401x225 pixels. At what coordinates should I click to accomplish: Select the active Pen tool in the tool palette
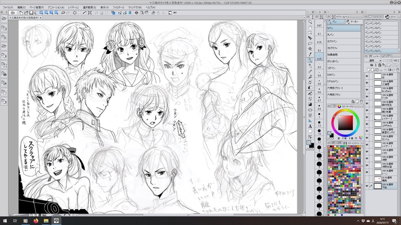tap(310, 60)
